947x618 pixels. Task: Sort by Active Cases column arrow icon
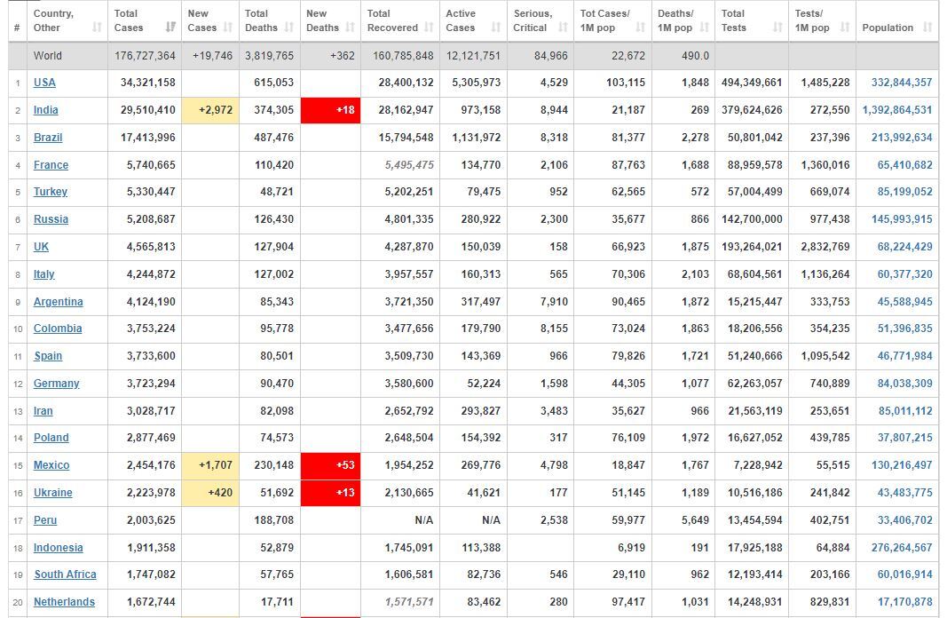pyautogui.click(x=496, y=28)
